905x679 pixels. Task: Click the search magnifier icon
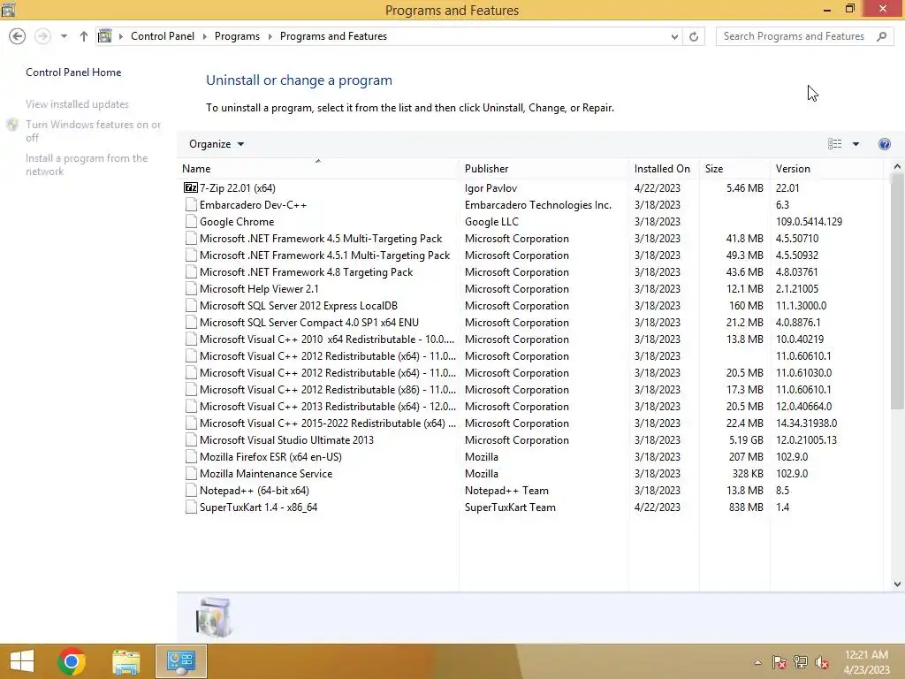[x=881, y=36]
